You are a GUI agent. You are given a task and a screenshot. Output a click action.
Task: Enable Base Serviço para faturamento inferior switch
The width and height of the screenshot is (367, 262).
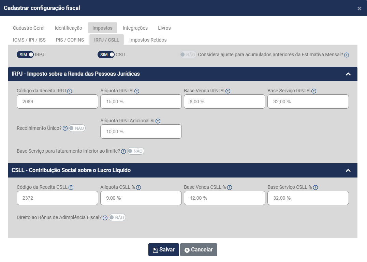pos(135,151)
